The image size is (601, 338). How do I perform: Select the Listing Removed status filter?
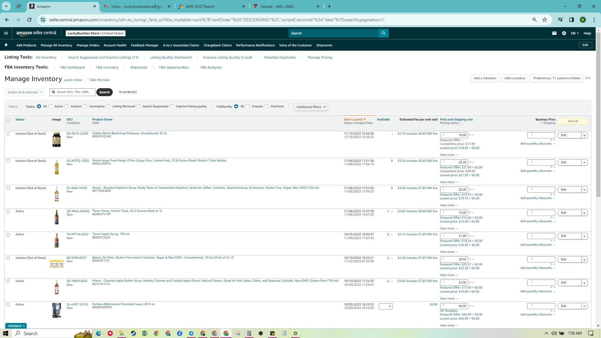(108, 106)
